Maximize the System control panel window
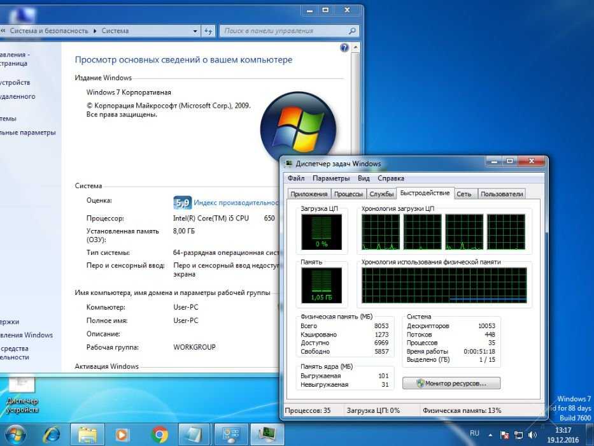Screen dimensions: 594x446 pyautogui.click(x=325, y=10)
